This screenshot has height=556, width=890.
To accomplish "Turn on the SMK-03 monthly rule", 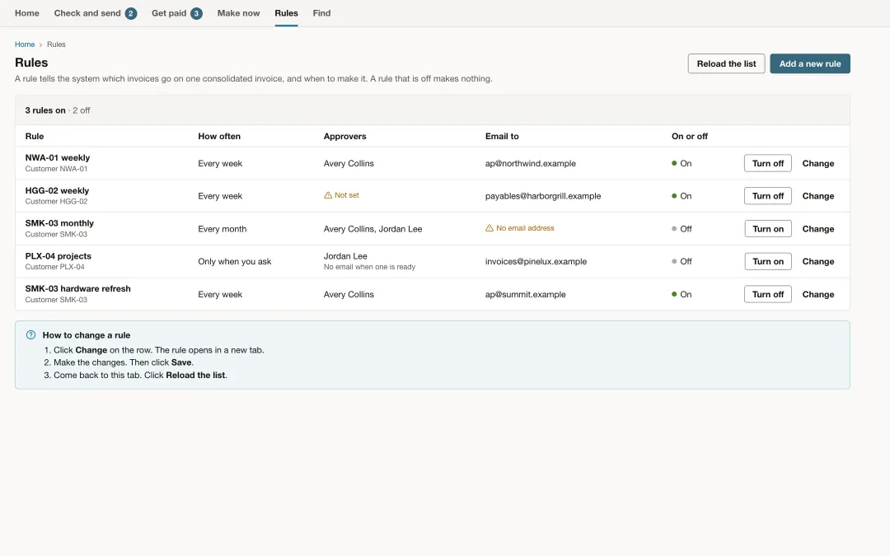I will (767, 229).
